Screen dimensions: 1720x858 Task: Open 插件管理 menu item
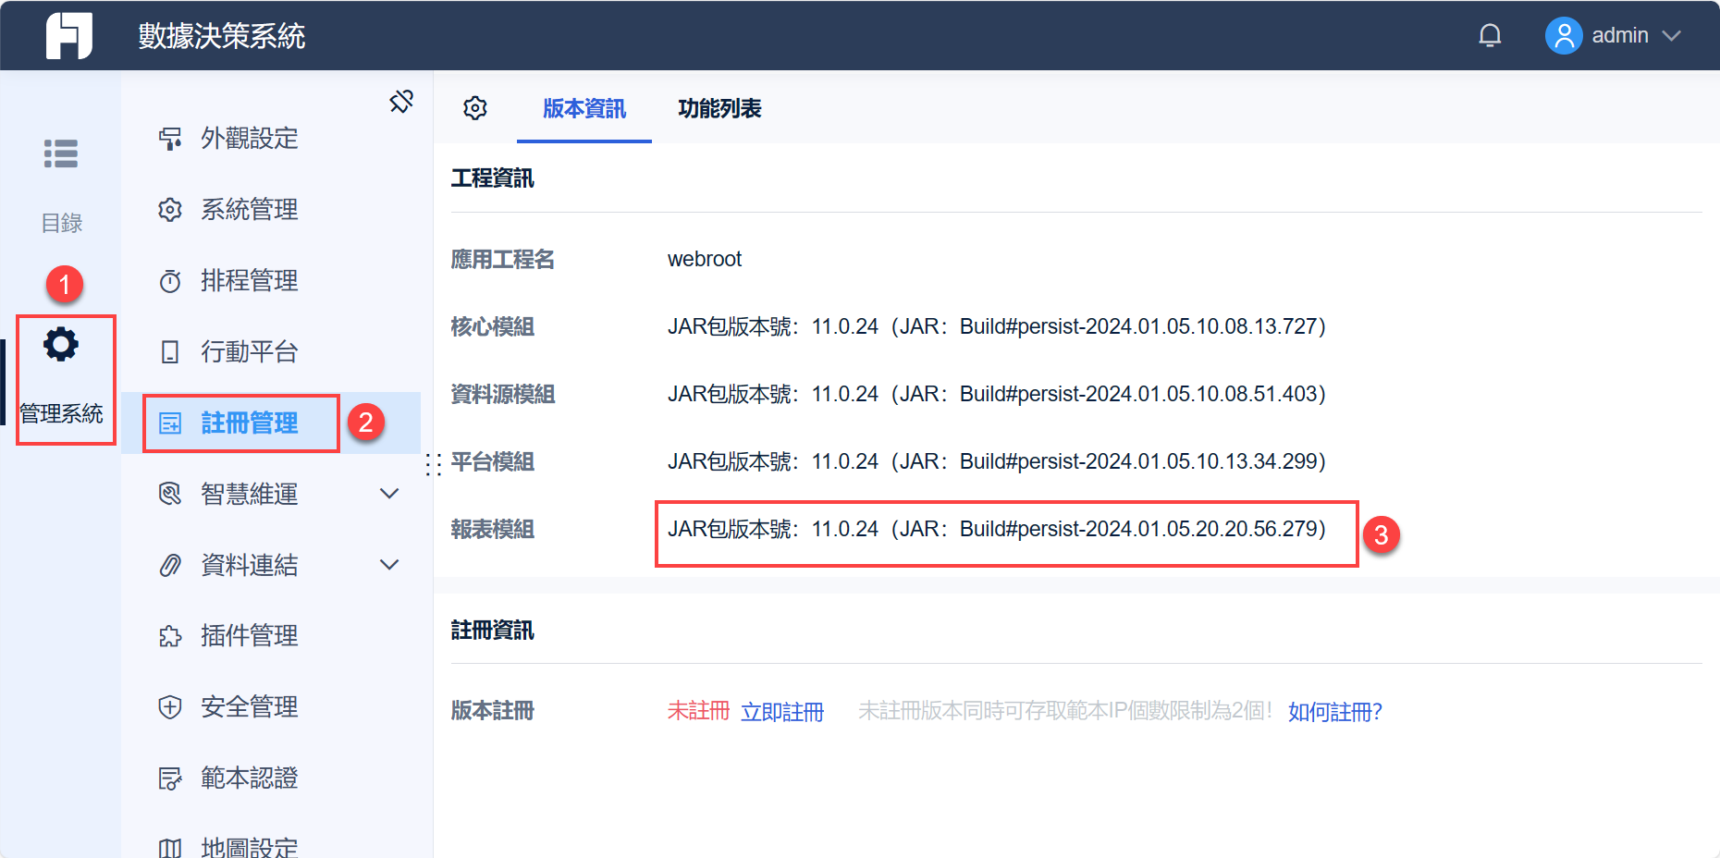click(271, 636)
